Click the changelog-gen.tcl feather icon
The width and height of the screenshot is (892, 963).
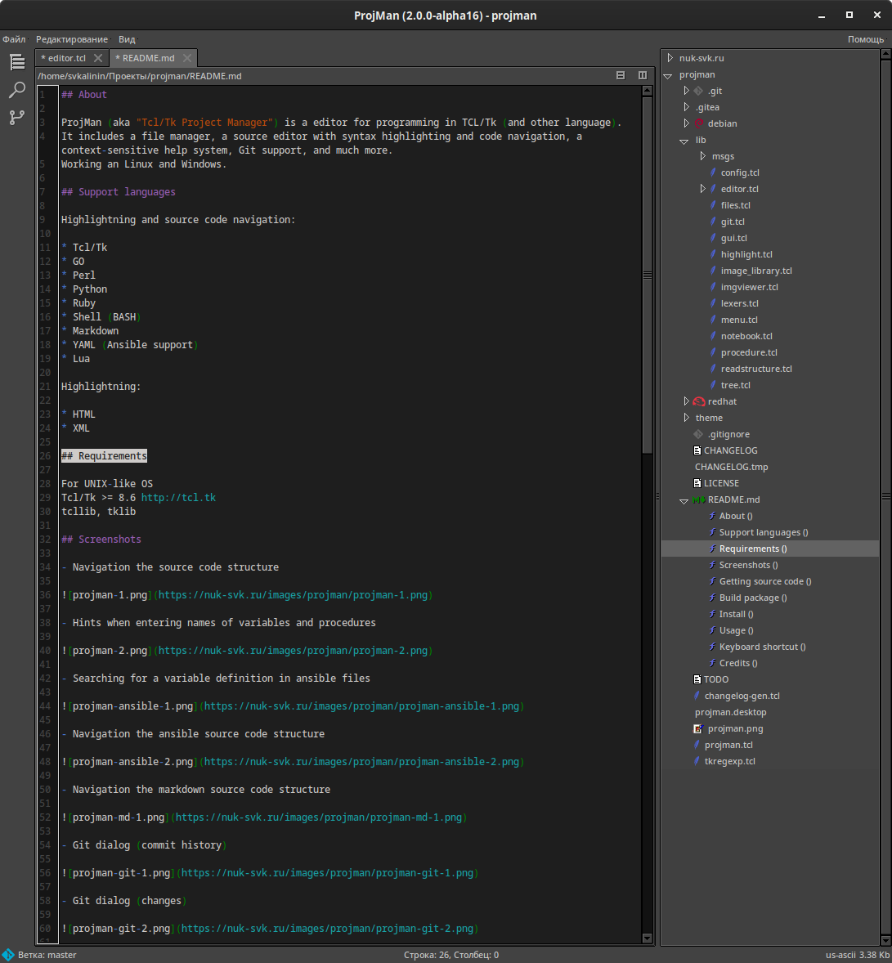point(697,695)
